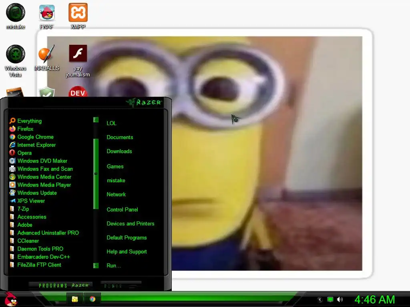Click programs list scroll down arrow
The width and height of the screenshot is (410, 307).
coord(96,265)
